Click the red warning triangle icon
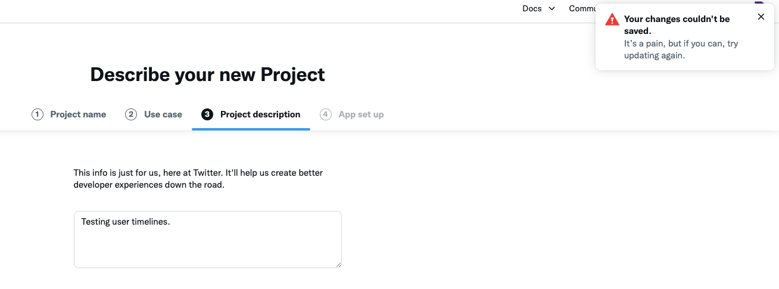 [x=612, y=20]
